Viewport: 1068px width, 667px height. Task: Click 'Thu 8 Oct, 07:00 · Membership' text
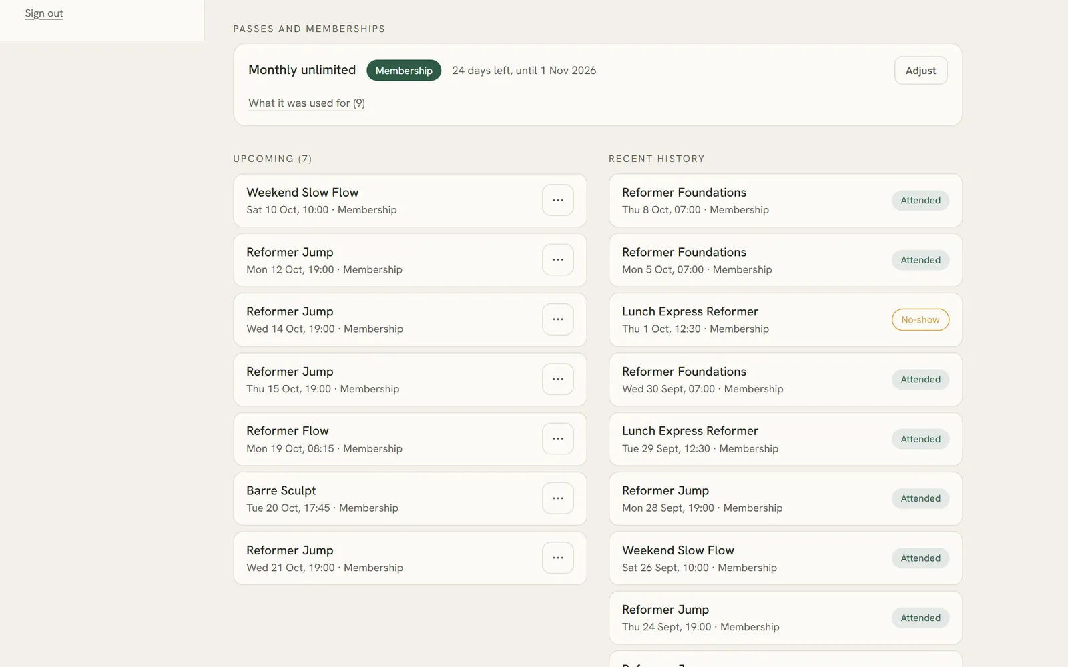click(x=696, y=210)
